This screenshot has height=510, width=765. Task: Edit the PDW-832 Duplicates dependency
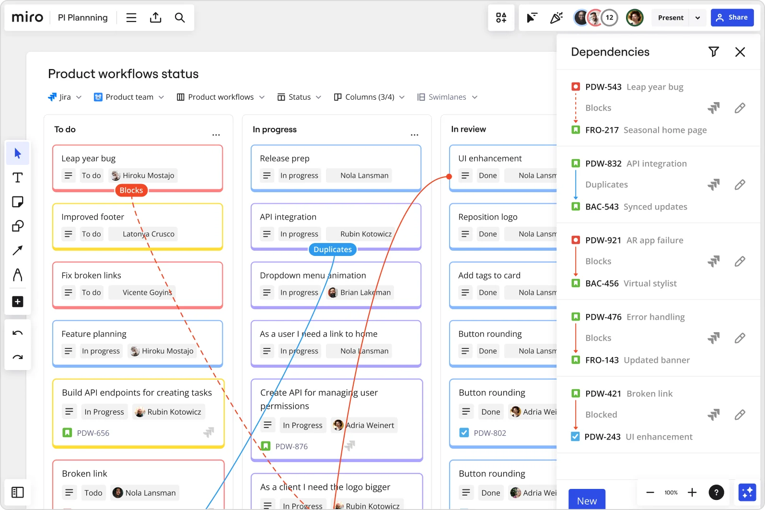[740, 185]
